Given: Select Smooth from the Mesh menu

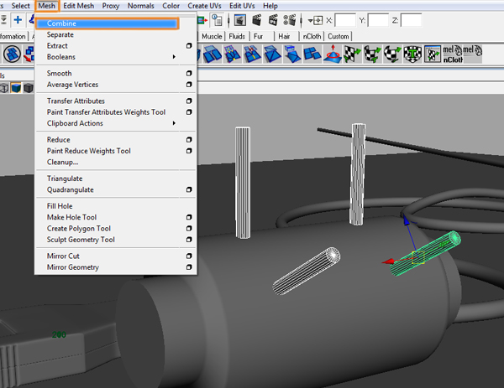Looking at the screenshot, I should tap(59, 74).
